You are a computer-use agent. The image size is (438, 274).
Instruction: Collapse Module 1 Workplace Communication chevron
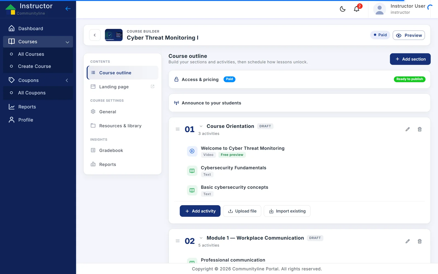pyautogui.click(x=201, y=238)
